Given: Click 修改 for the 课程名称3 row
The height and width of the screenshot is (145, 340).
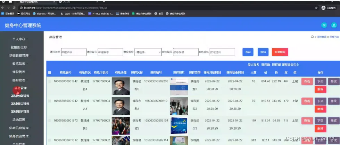Looking at the screenshot, I should click(334, 120).
